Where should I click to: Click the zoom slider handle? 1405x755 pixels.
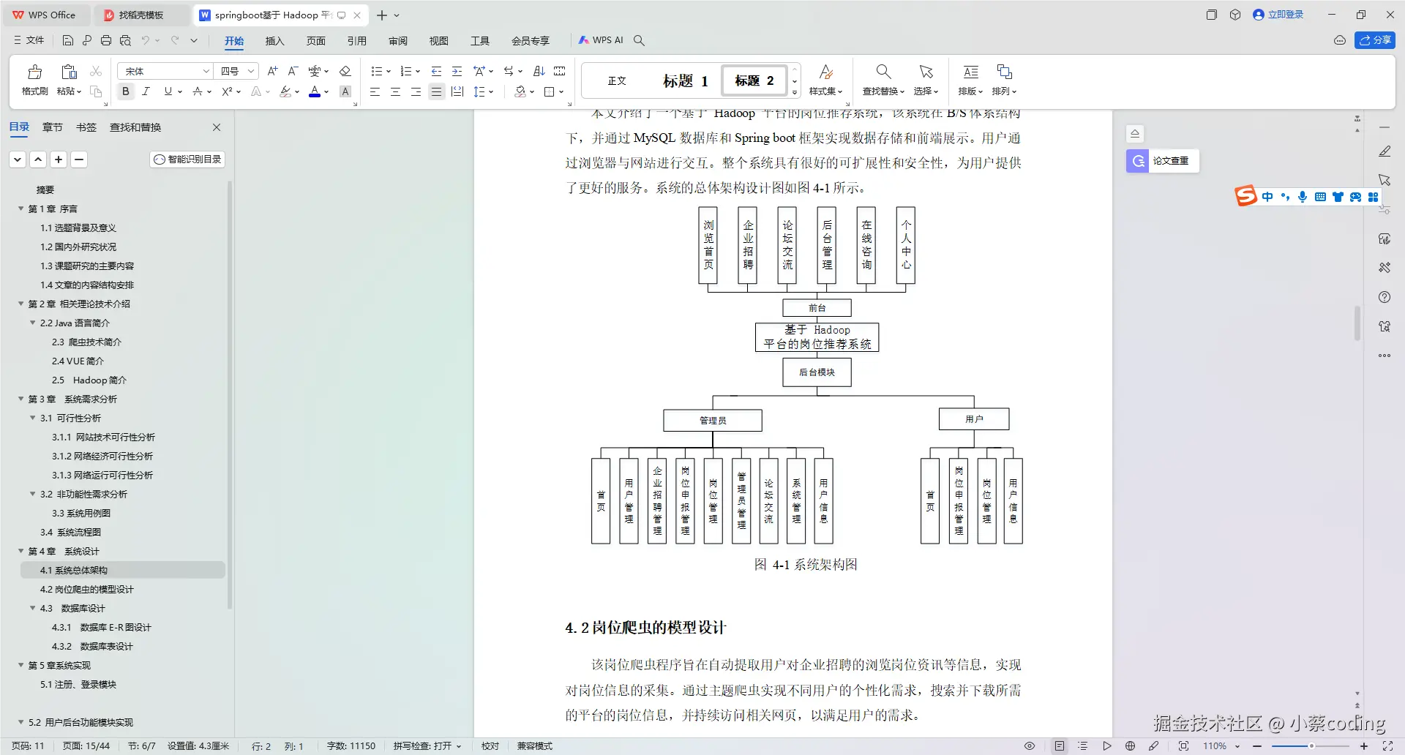tap(1311, 746)
